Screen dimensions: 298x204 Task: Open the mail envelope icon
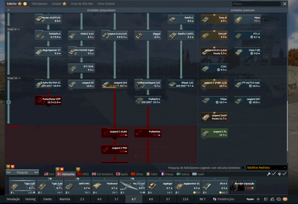coord(285,199)
